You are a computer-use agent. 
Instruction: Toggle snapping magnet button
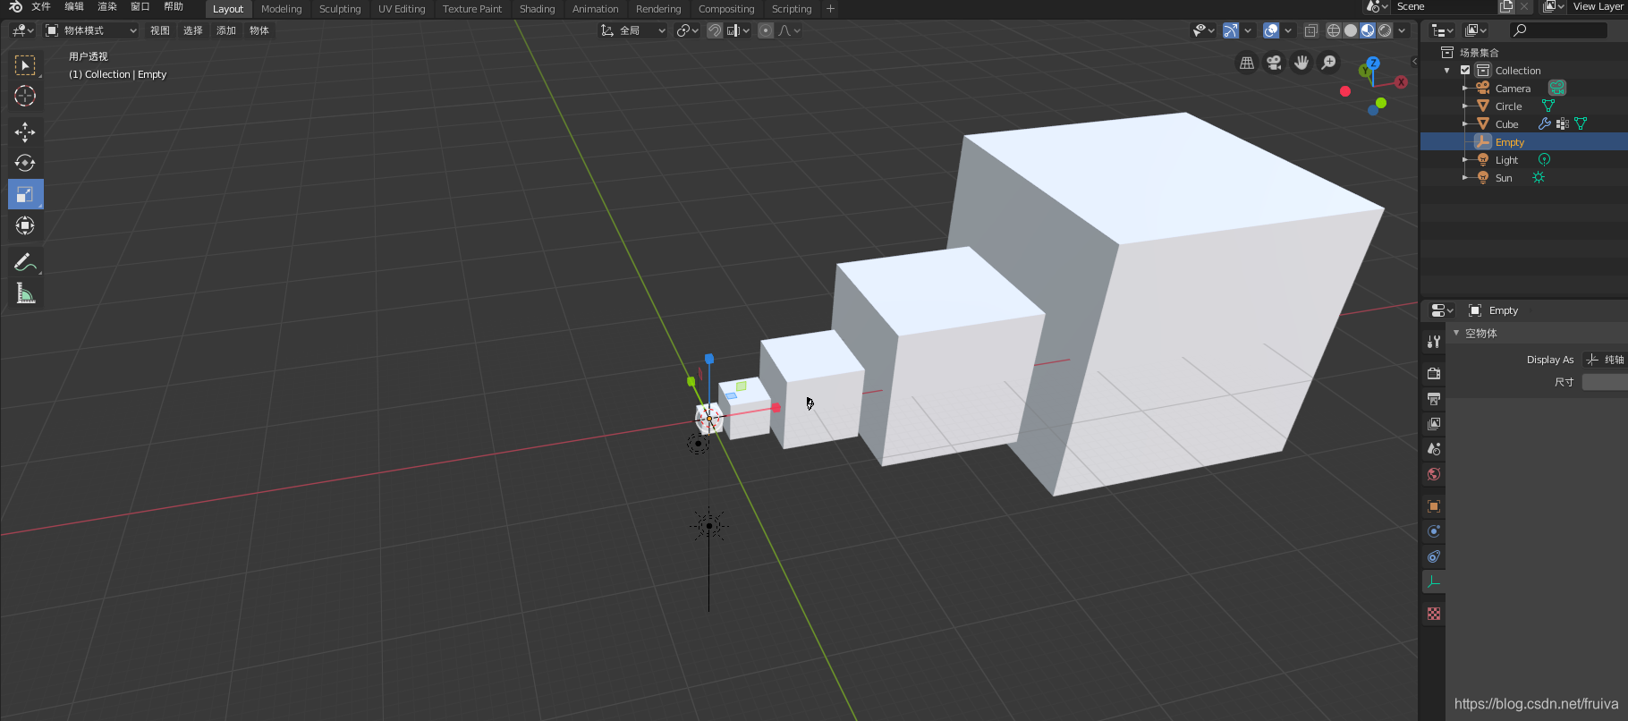coord(715,30)
